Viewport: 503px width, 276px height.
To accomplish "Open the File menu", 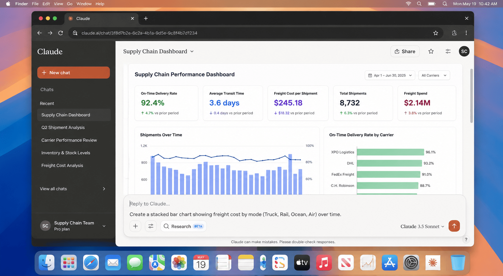I will click(x=35, y=4).
